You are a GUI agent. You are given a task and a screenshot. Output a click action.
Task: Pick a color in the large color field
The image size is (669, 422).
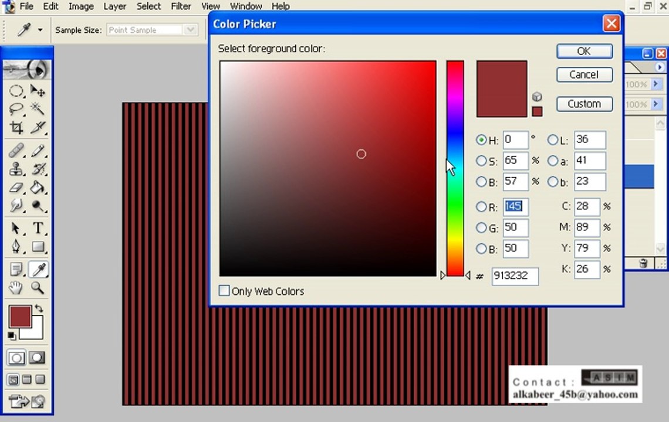(327, 168)
